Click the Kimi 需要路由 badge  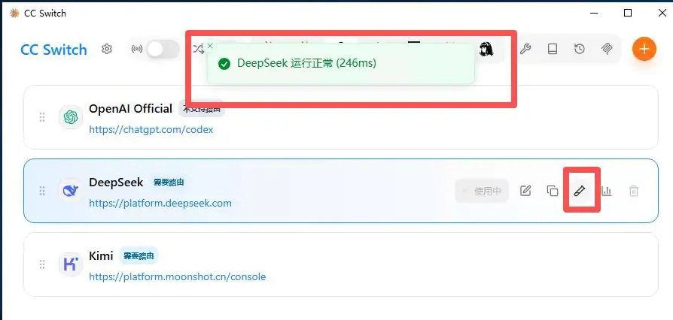[x=139, y=256]
